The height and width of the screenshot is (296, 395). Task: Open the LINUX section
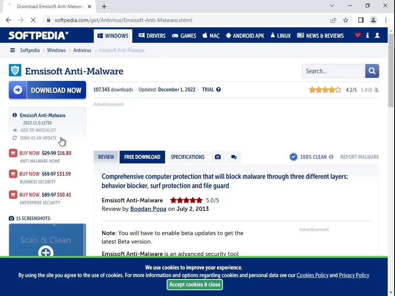point(280,36)
